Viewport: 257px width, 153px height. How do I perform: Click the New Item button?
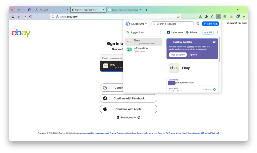pos(211,24)
